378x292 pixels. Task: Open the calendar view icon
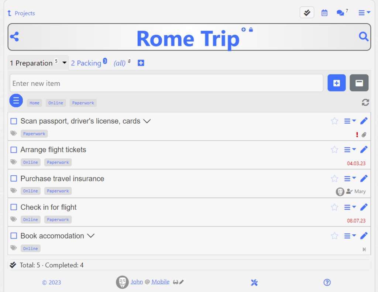tap(324, 13)
